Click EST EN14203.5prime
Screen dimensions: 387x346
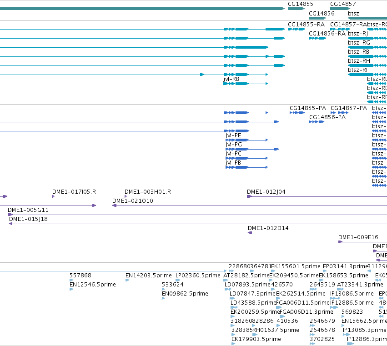(x=149, y=276)
